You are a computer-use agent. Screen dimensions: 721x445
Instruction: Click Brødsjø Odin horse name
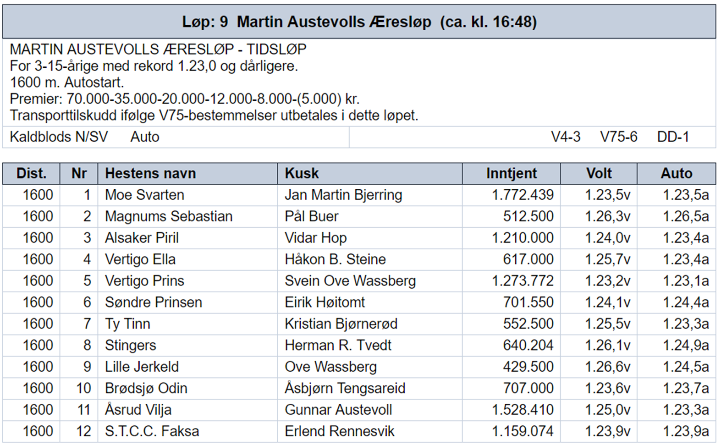pos(146,388)
